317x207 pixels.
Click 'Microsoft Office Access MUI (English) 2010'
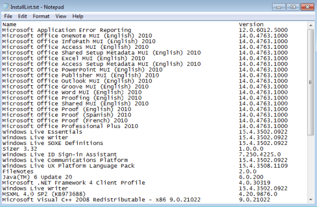(76, 47)
